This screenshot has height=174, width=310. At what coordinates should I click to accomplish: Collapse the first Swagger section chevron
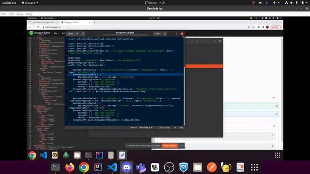(x=274, y=98)
